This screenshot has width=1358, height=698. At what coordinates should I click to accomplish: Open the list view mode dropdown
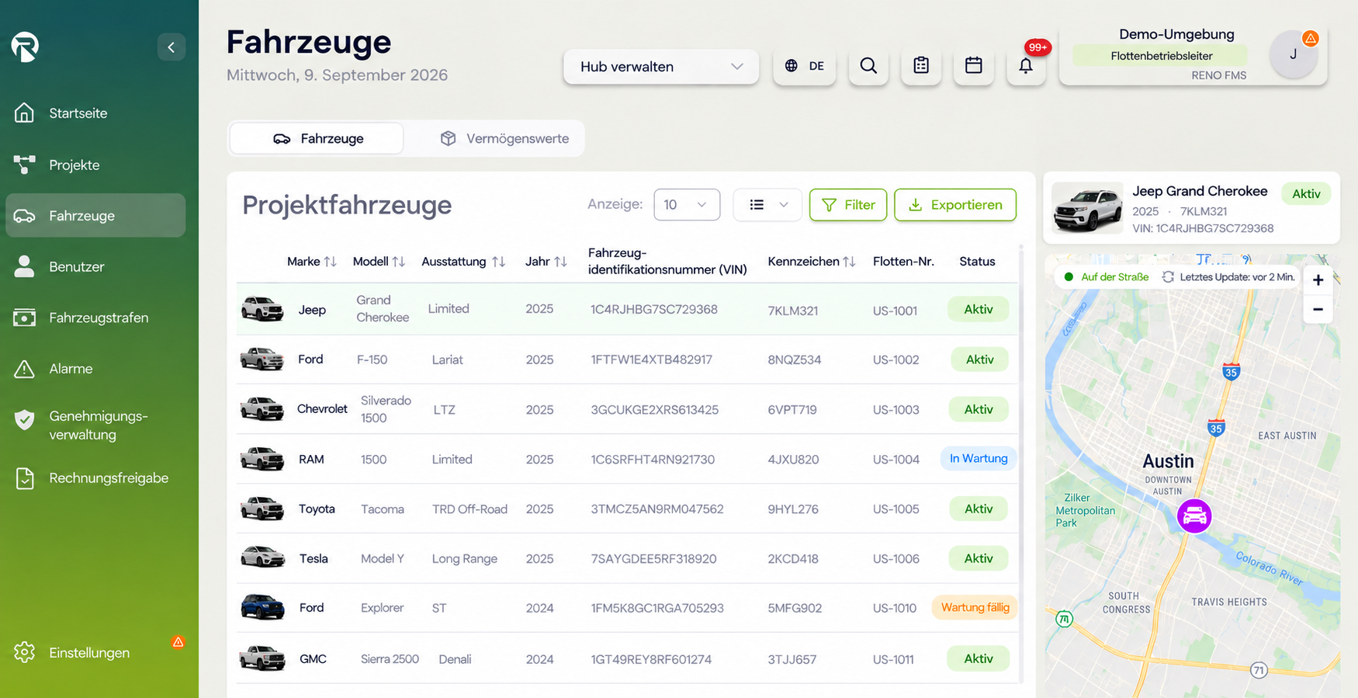point(767,205)
